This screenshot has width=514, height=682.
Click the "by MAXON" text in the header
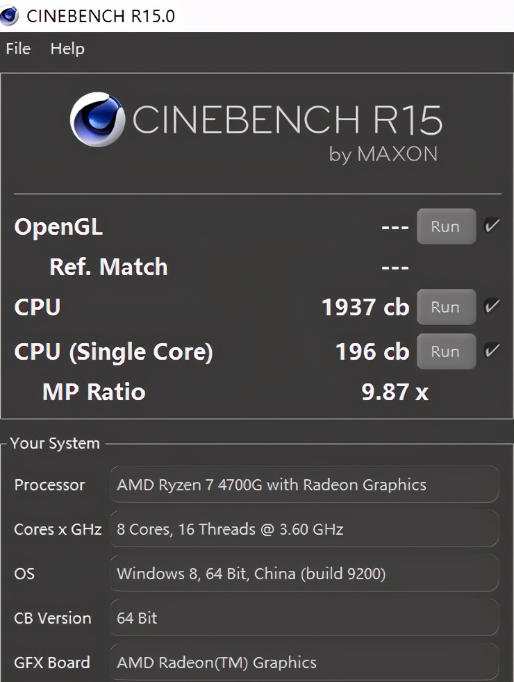[x=383, y=154]
